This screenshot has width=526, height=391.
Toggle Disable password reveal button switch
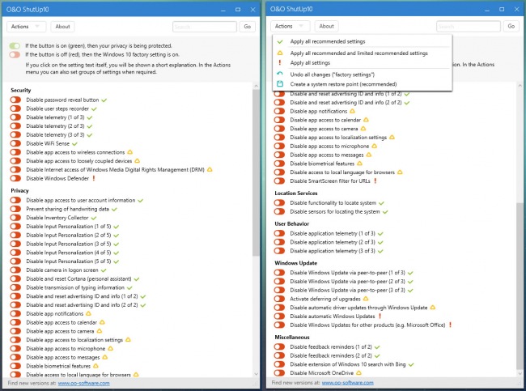[15, 100]
